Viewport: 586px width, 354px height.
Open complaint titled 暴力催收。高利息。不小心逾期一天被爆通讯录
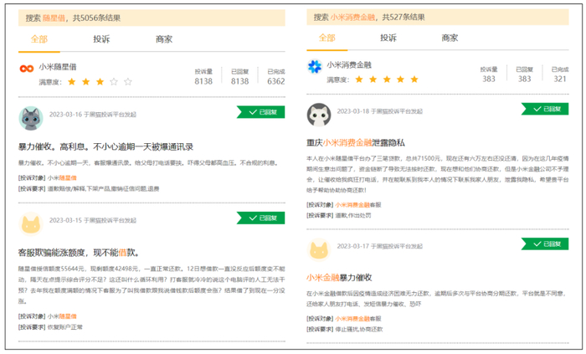coord(111,146)
